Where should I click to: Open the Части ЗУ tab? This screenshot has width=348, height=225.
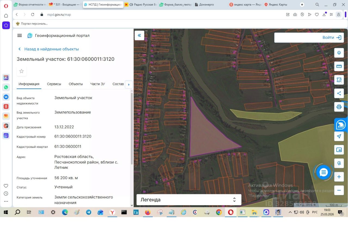click(x=97, y=84)
